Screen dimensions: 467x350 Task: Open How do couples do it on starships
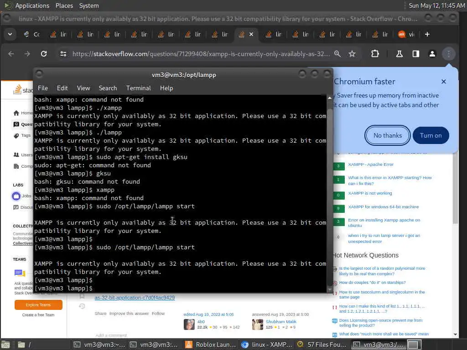coord(372,283)
